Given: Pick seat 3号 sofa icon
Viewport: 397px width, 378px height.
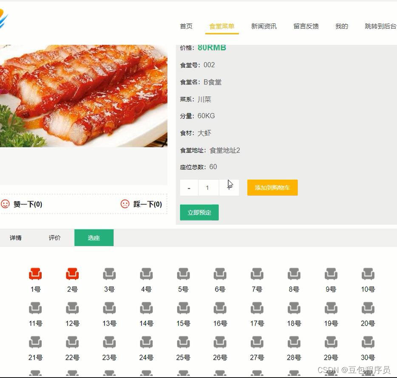Looking at the screenshot, I should (109, 274).
